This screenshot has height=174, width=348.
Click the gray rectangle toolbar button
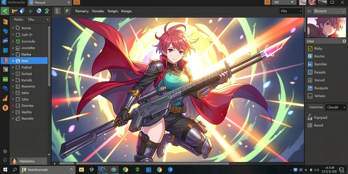(x=57, y=11)
